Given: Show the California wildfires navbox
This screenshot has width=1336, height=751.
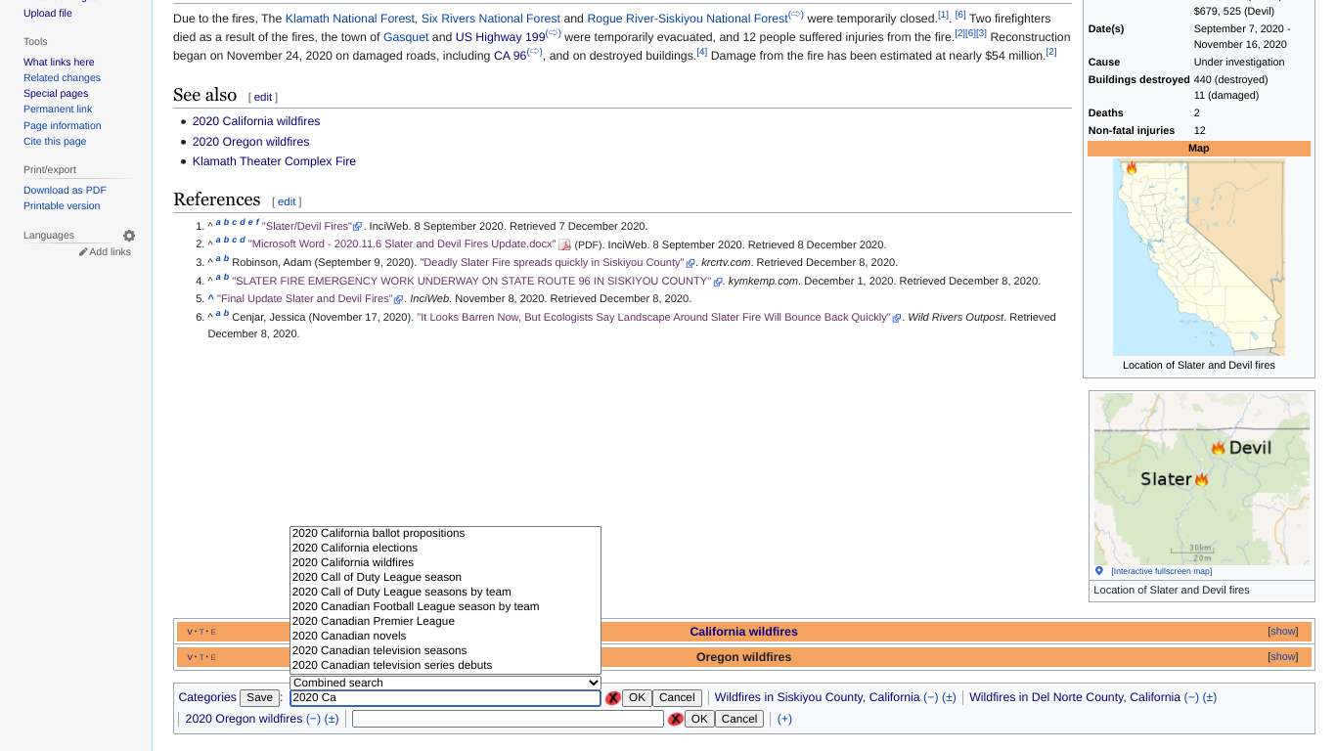Looking at the screenshot, I should tap(1282, 632).
